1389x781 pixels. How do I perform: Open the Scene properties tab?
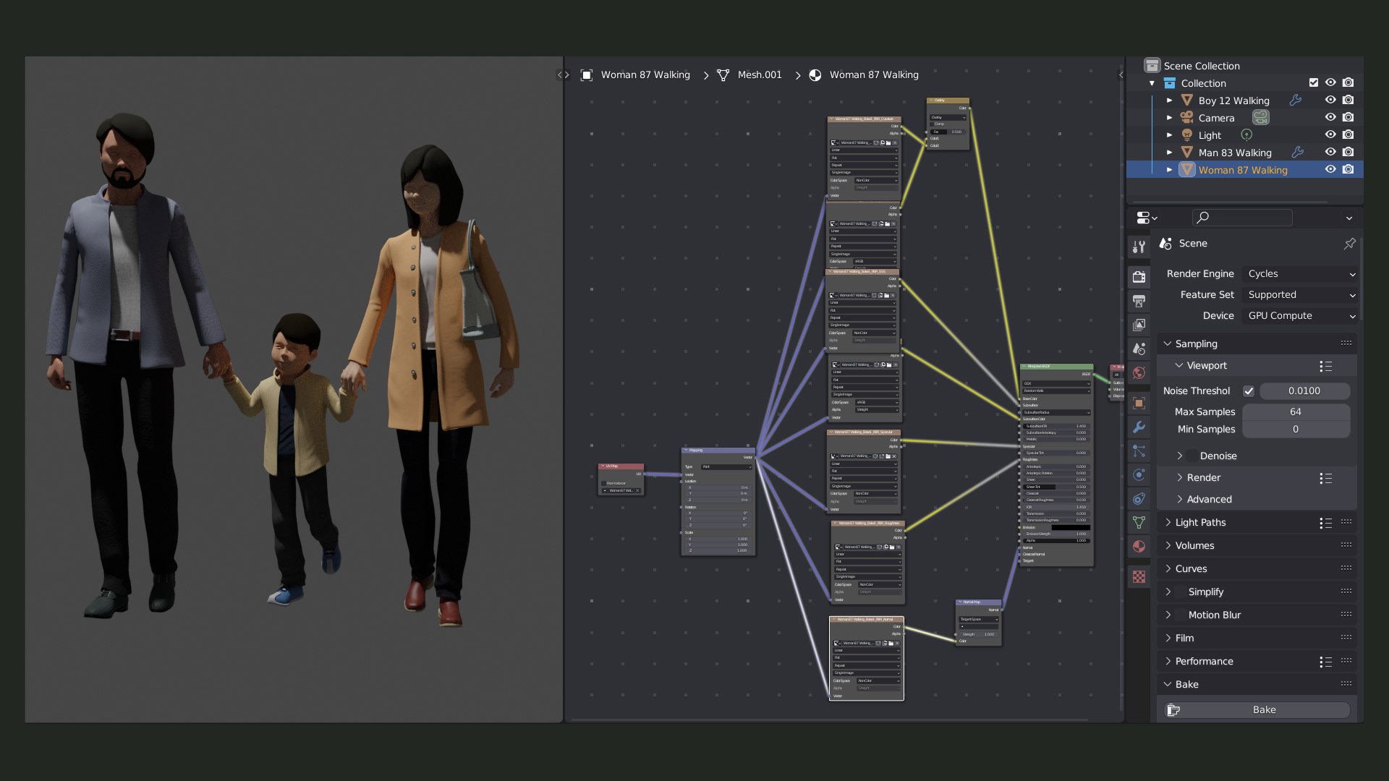[x=1139, y=349]
